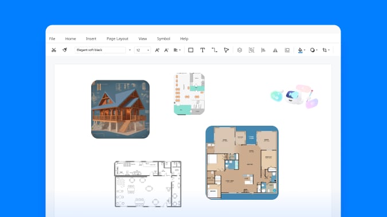The width and height of the screenshot is (387, 217).
Task: Open the Page Layout menu
Action: click(117, 39)
